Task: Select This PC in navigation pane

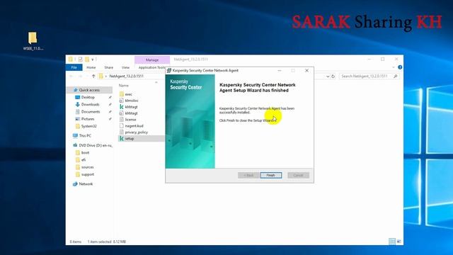Action: 85,135
